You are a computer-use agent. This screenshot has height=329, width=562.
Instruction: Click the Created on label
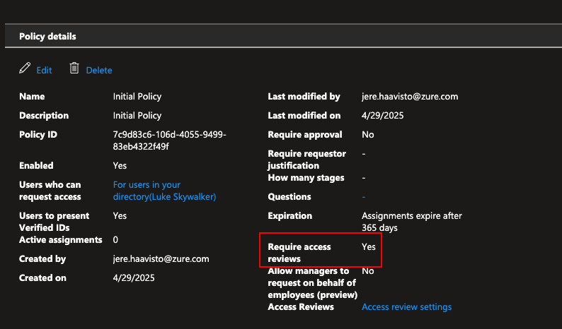point(42,278)
